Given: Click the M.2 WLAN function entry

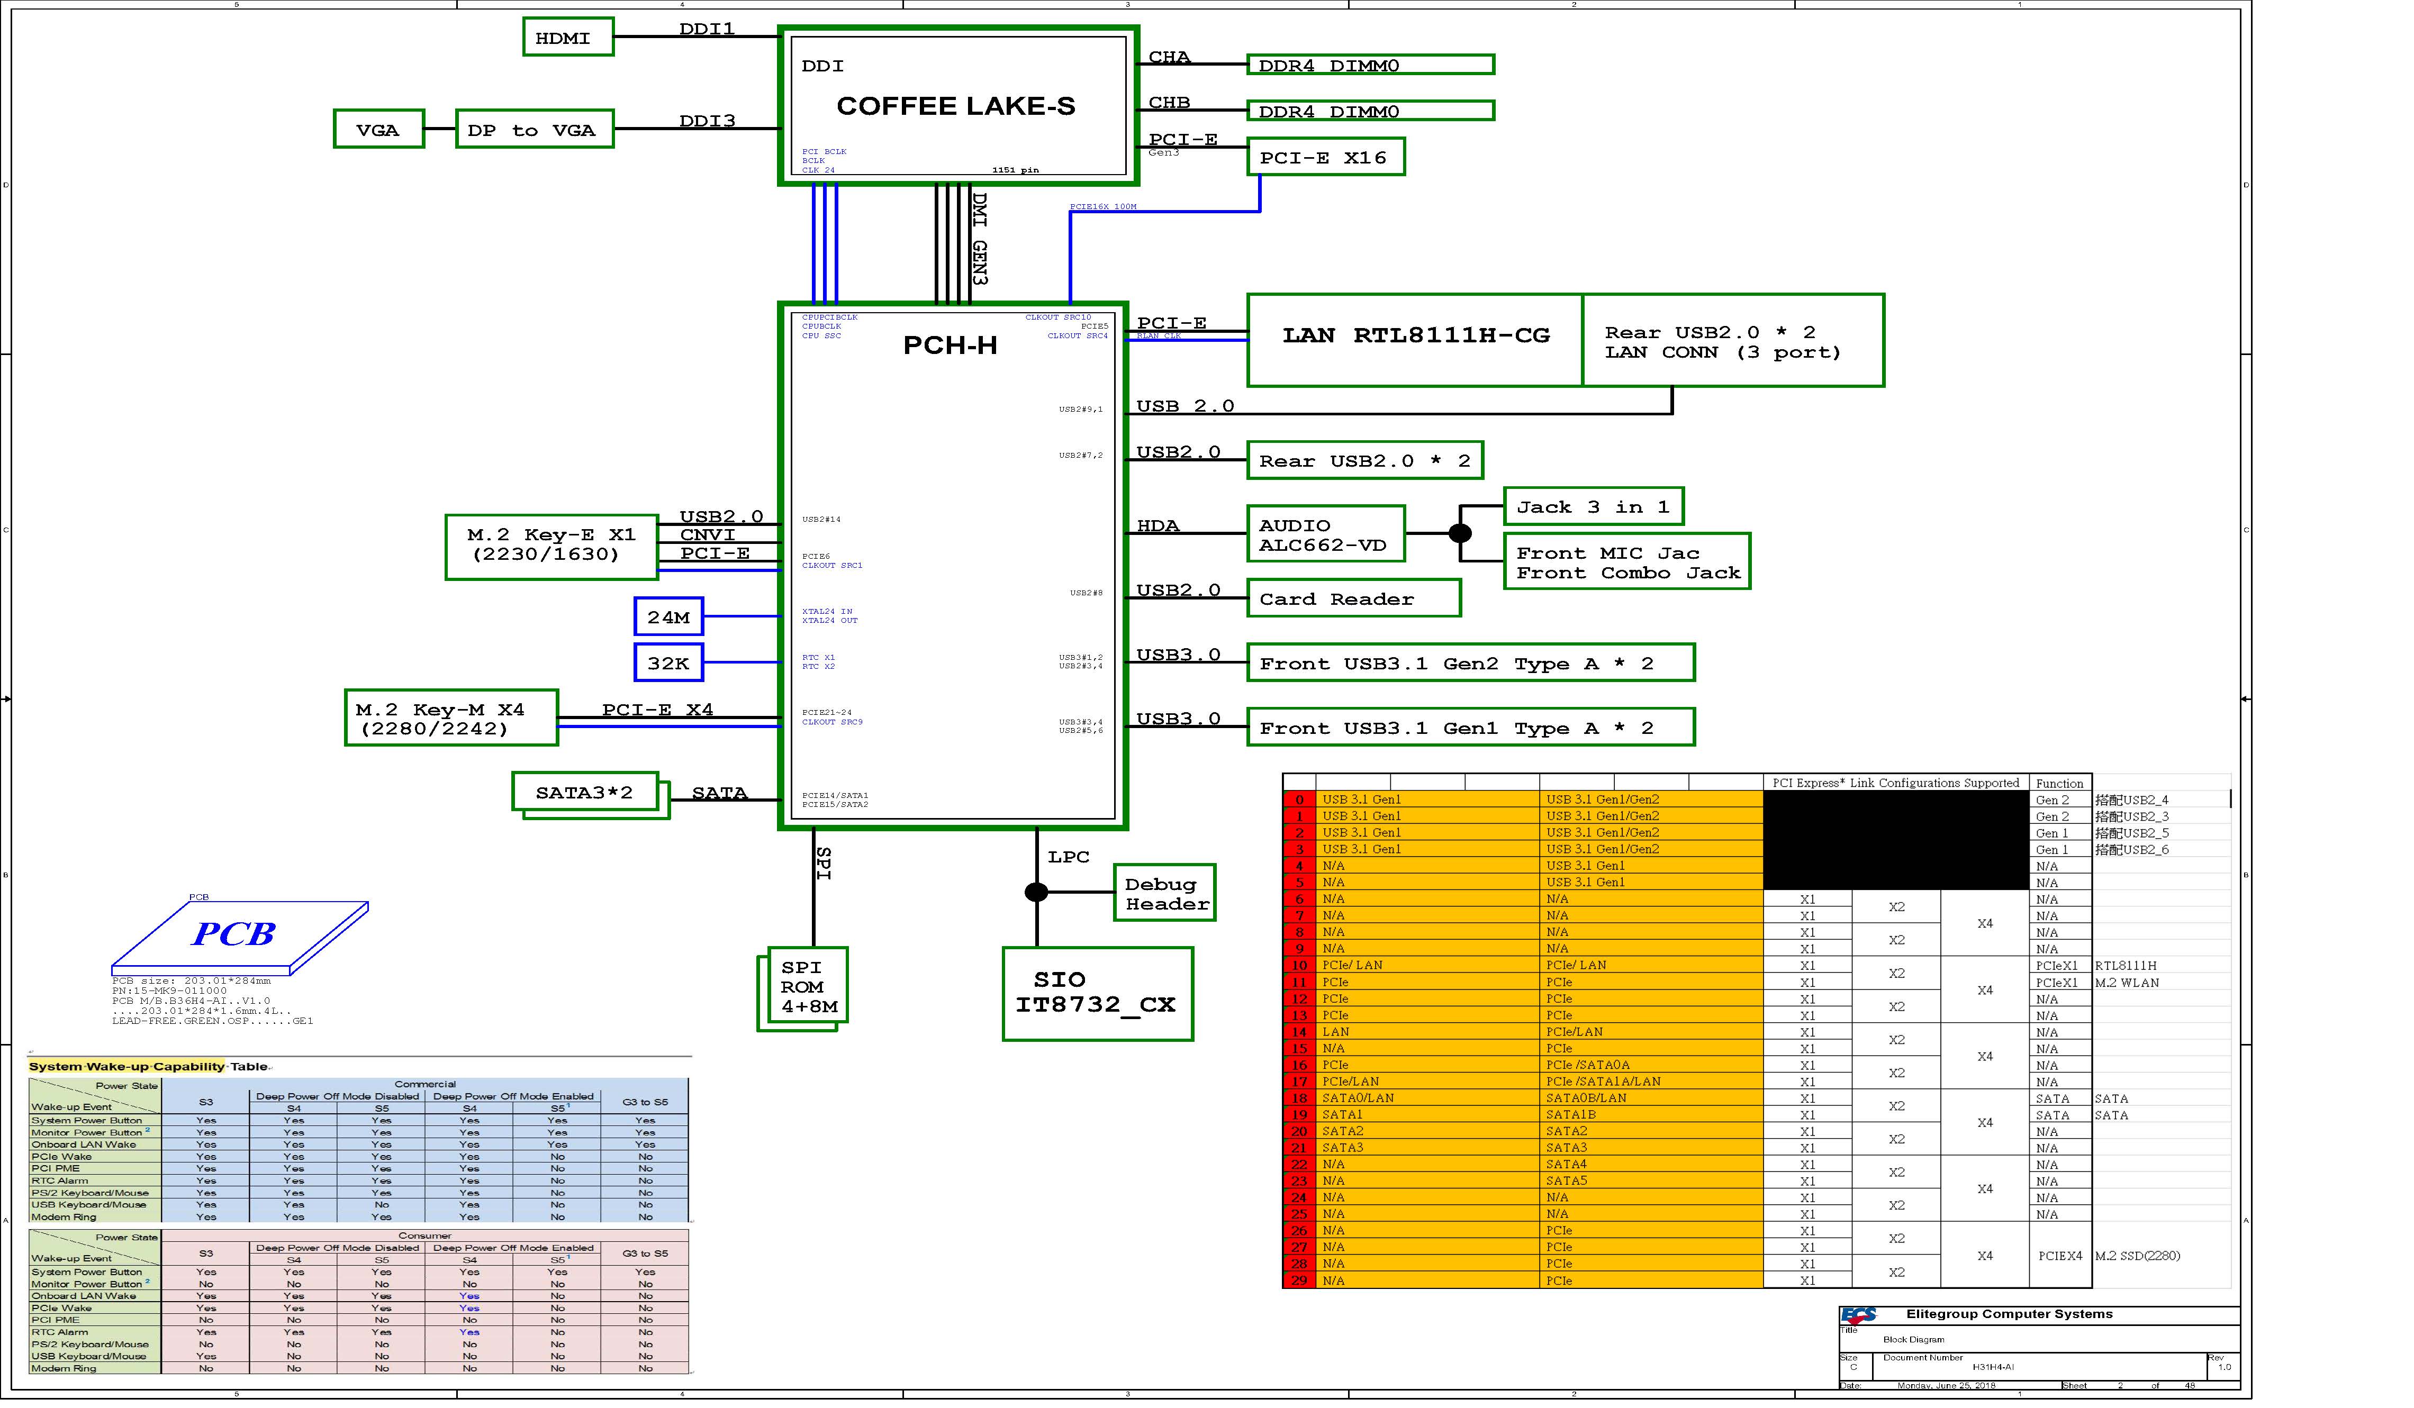Looking at the screenshot, I should (2127, 982).
